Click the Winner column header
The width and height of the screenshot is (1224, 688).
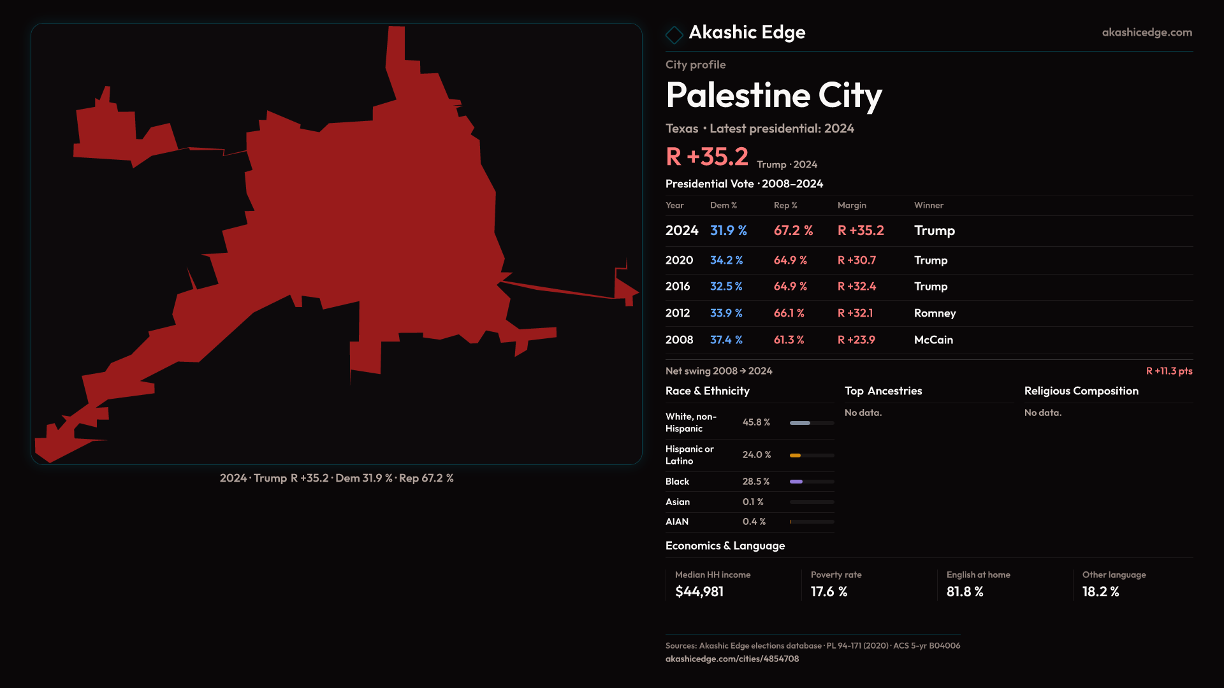point(928,205)
